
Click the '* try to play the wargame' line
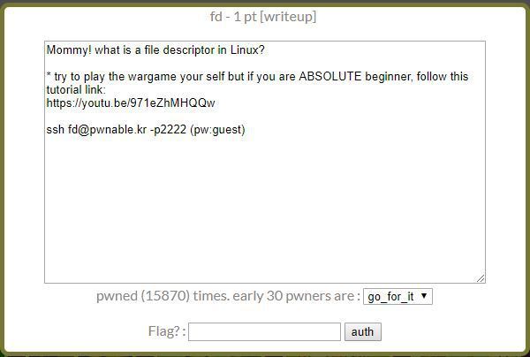[257, 77]
